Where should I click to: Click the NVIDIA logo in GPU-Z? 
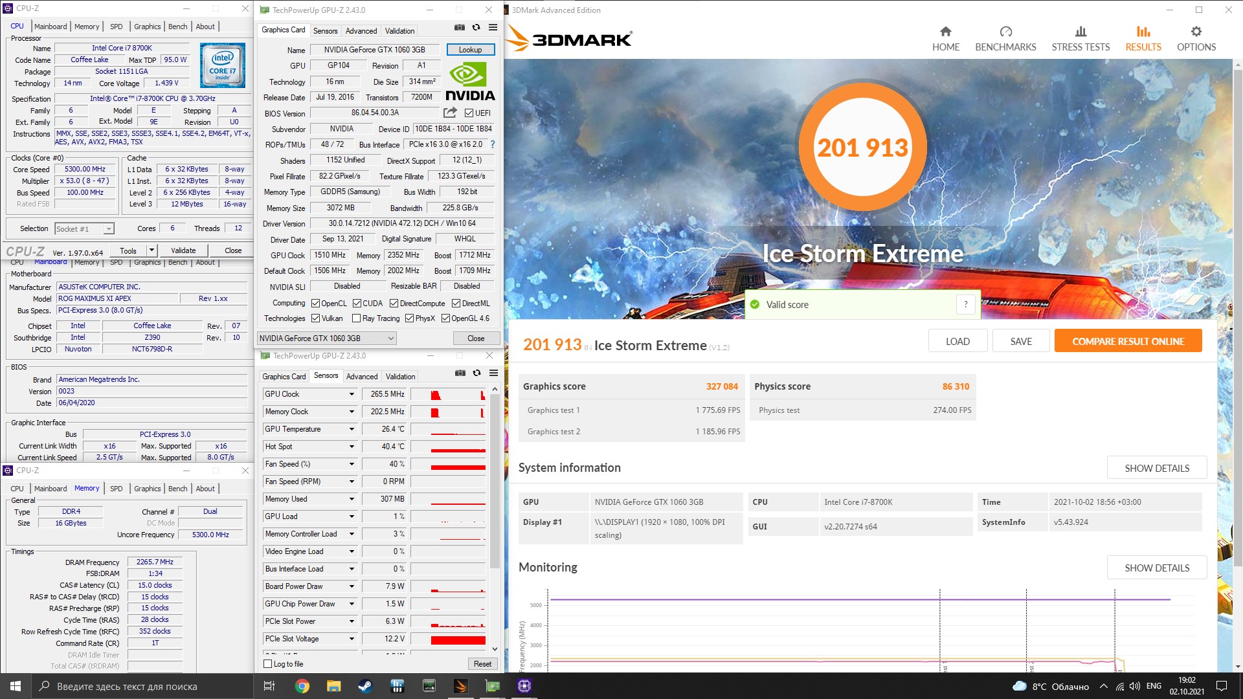pos(470,82)
